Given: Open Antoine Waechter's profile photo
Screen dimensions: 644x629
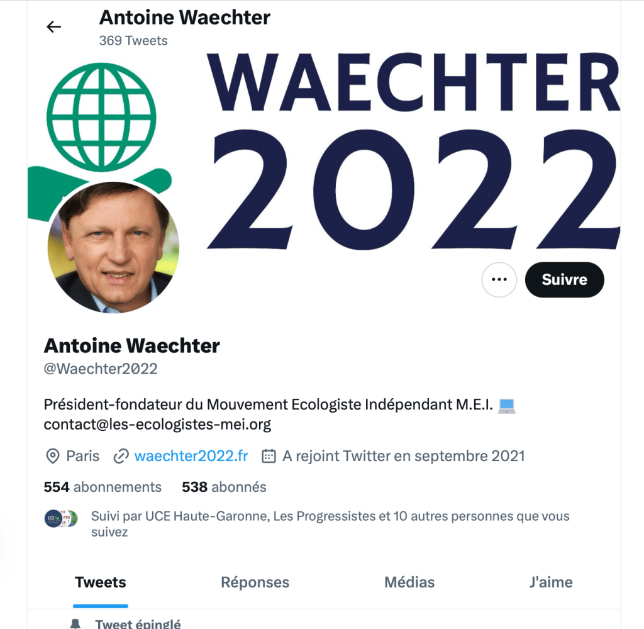Looking at the screenshot, I should tap(113, 247).
